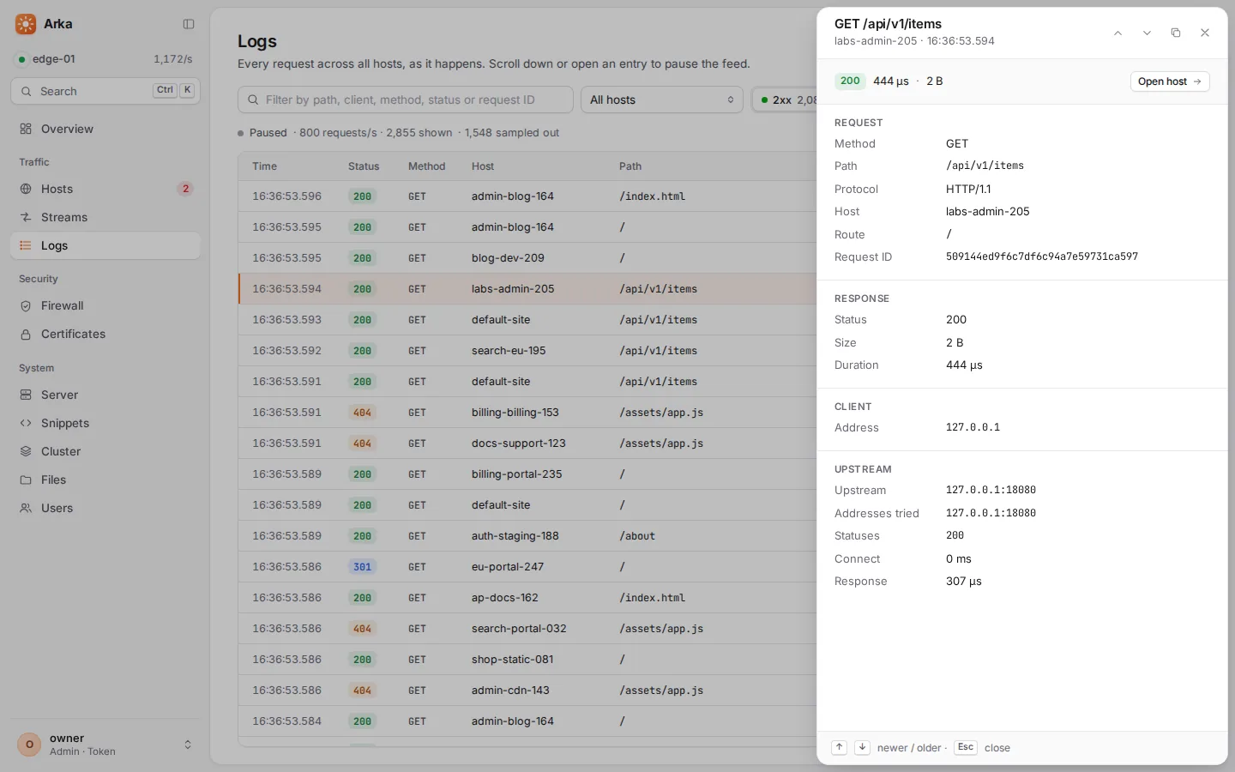
Task: Open the All hosts dropdown
Action: pyautogui.click(x=661, y=100)
